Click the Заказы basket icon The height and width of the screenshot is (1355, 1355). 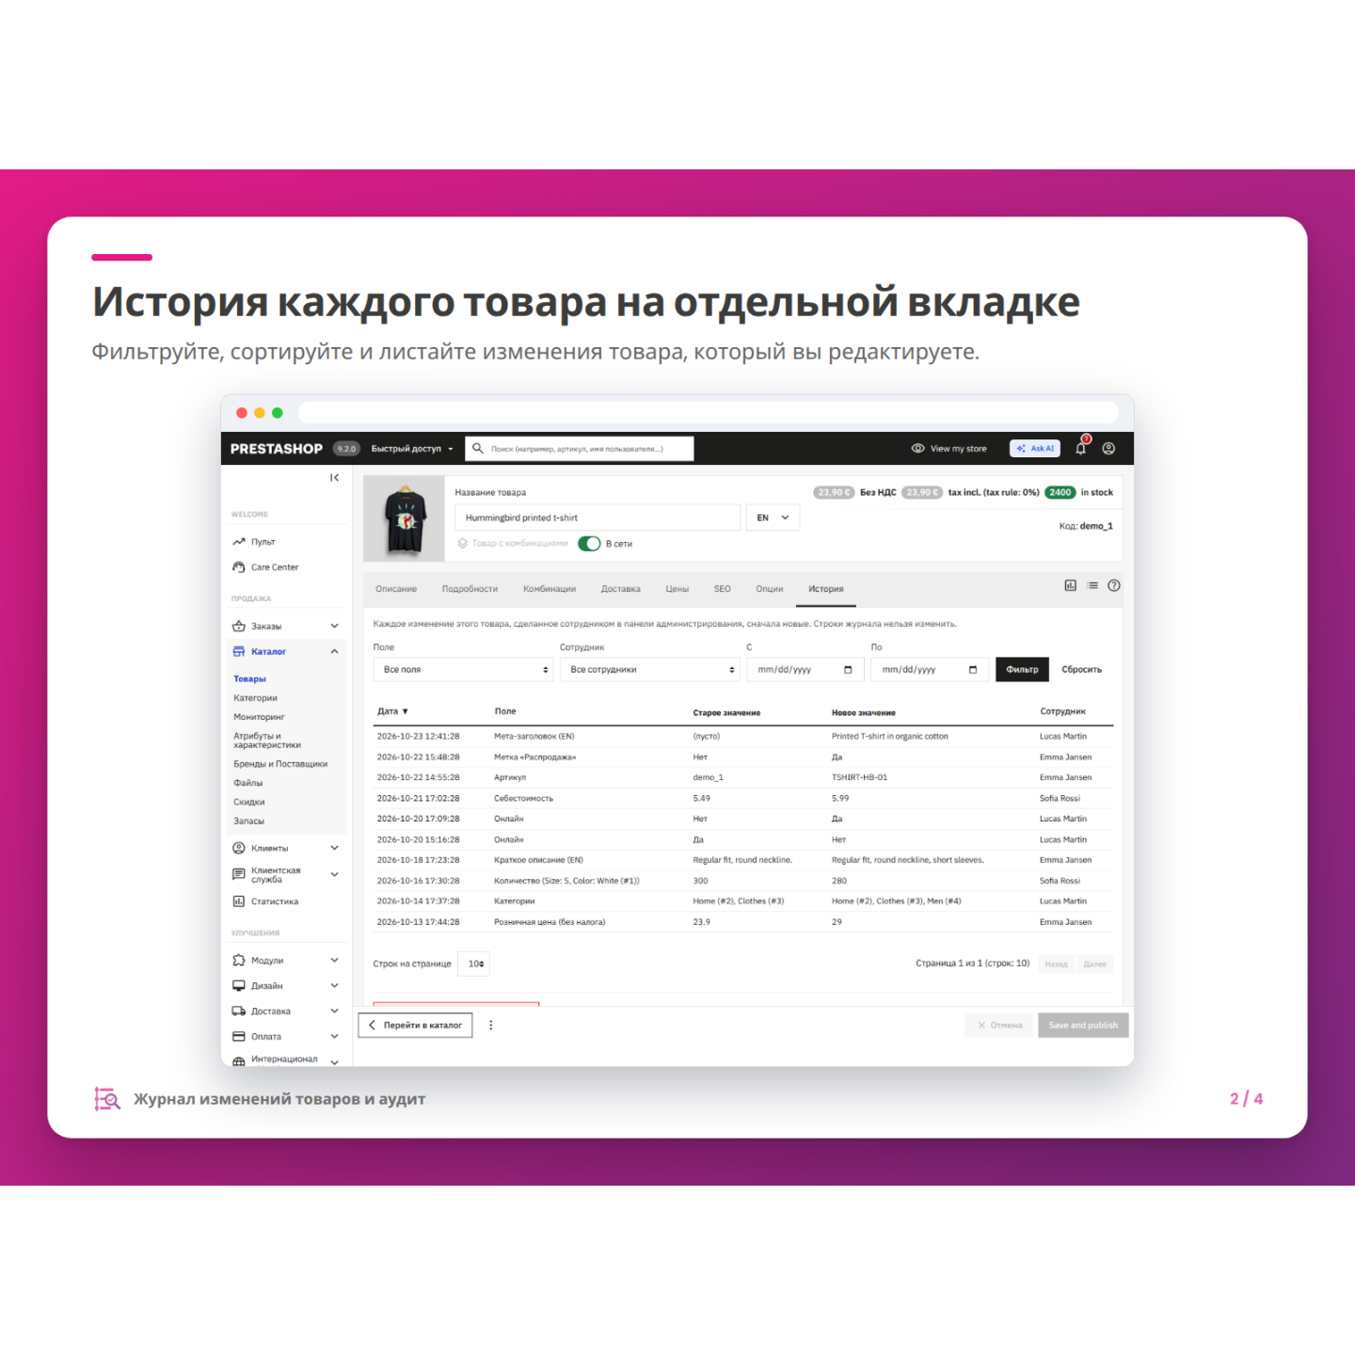[239, 626]
